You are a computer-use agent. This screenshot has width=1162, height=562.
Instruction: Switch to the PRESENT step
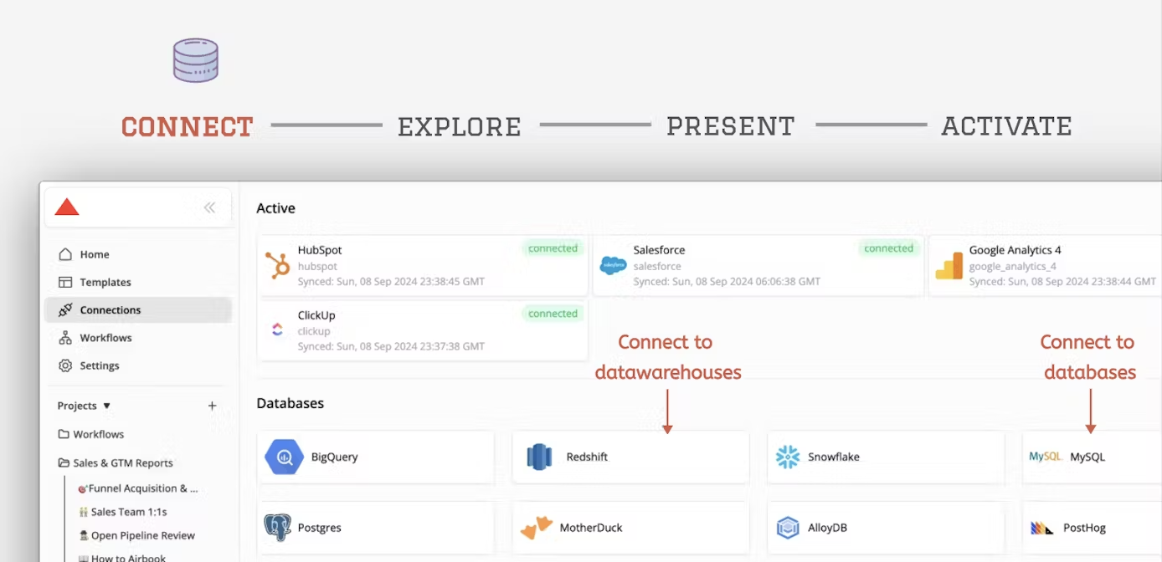(x=731, y=126)
